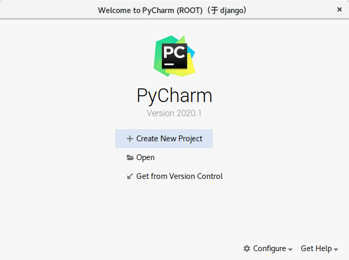Click the large PyCharm heading text

click(x=174, y=96)
